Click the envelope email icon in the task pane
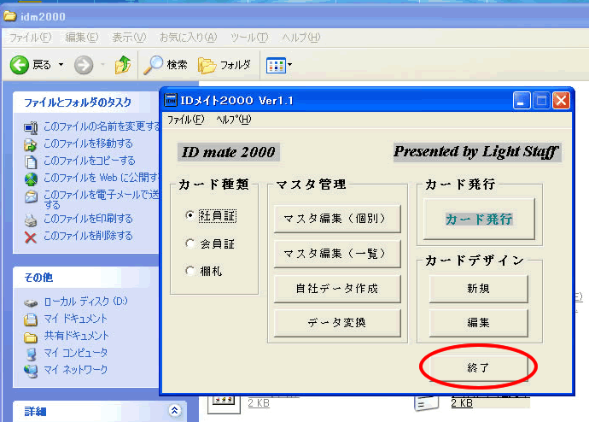 coord(31,197)
